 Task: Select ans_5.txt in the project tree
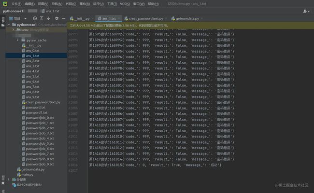point(32,76)
